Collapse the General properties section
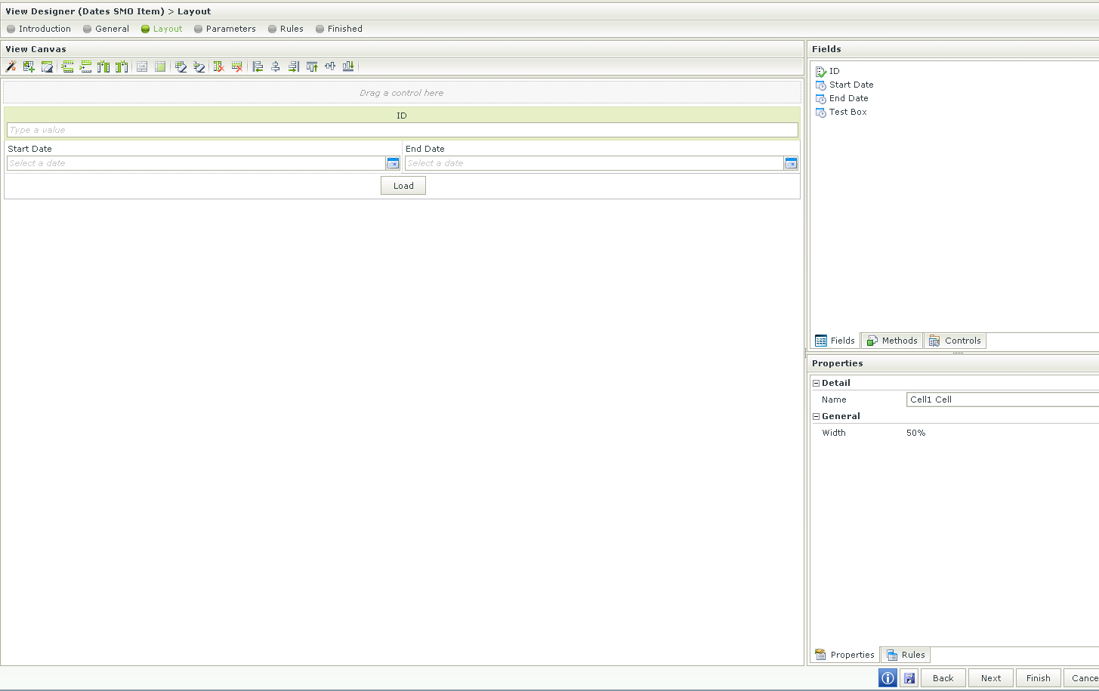 (x=816, y=416)
